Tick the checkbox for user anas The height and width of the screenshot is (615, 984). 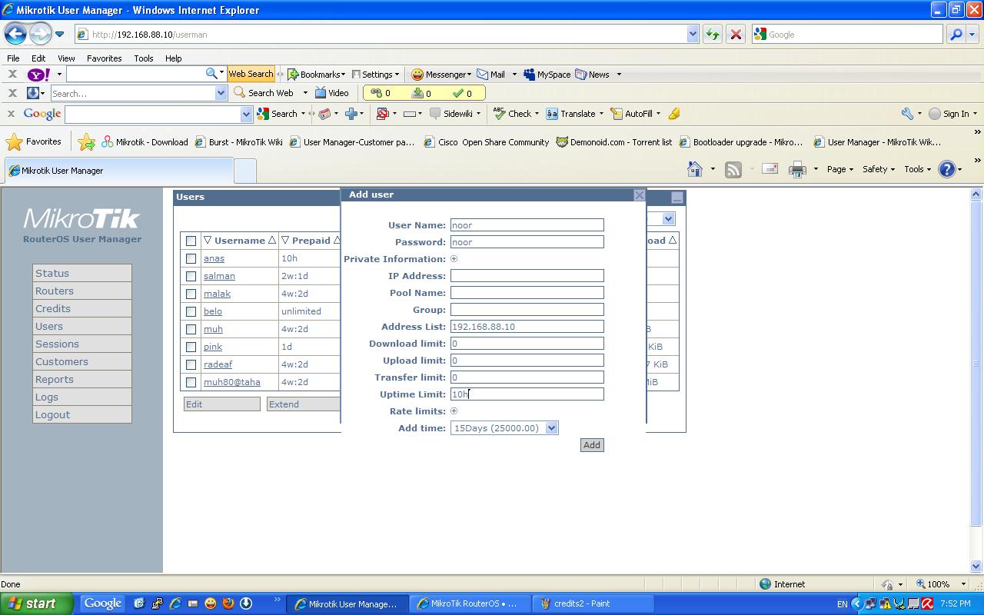click(x=191, y=259)
